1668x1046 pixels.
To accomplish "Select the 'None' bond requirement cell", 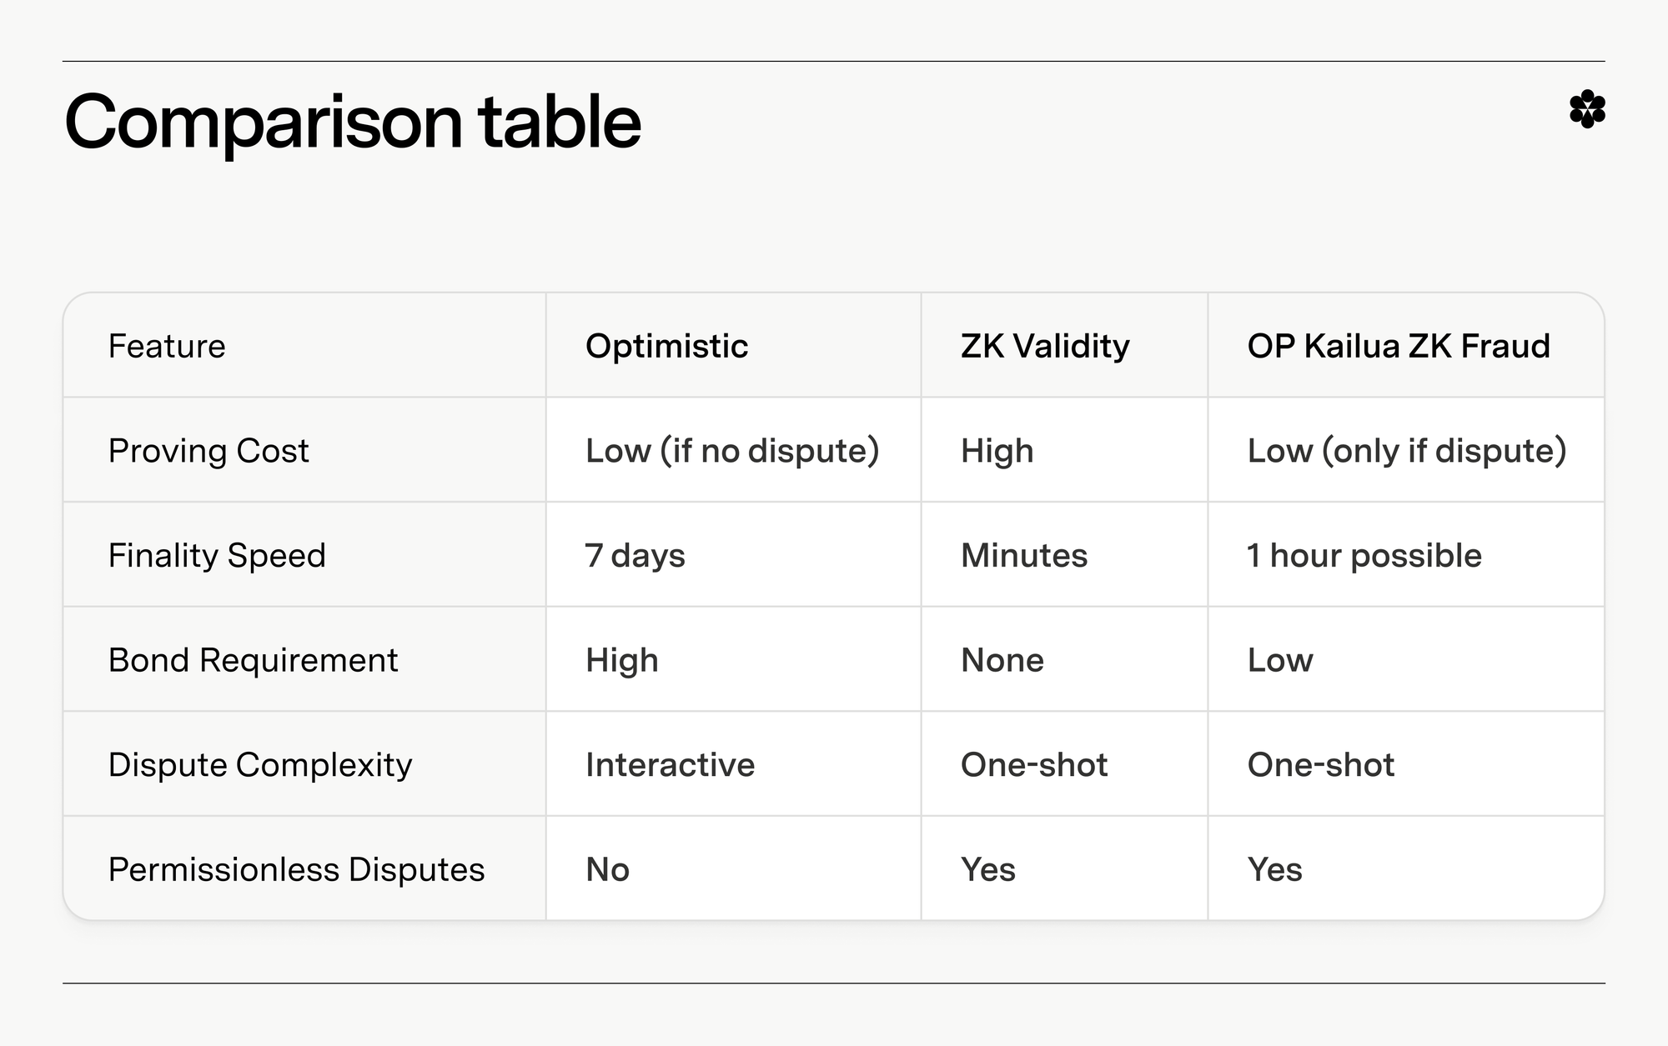I will 1002,660.
